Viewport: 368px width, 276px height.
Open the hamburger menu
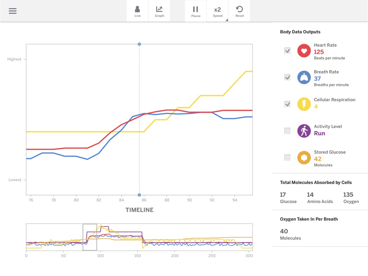pyautogui.click(x=13, y=11)
